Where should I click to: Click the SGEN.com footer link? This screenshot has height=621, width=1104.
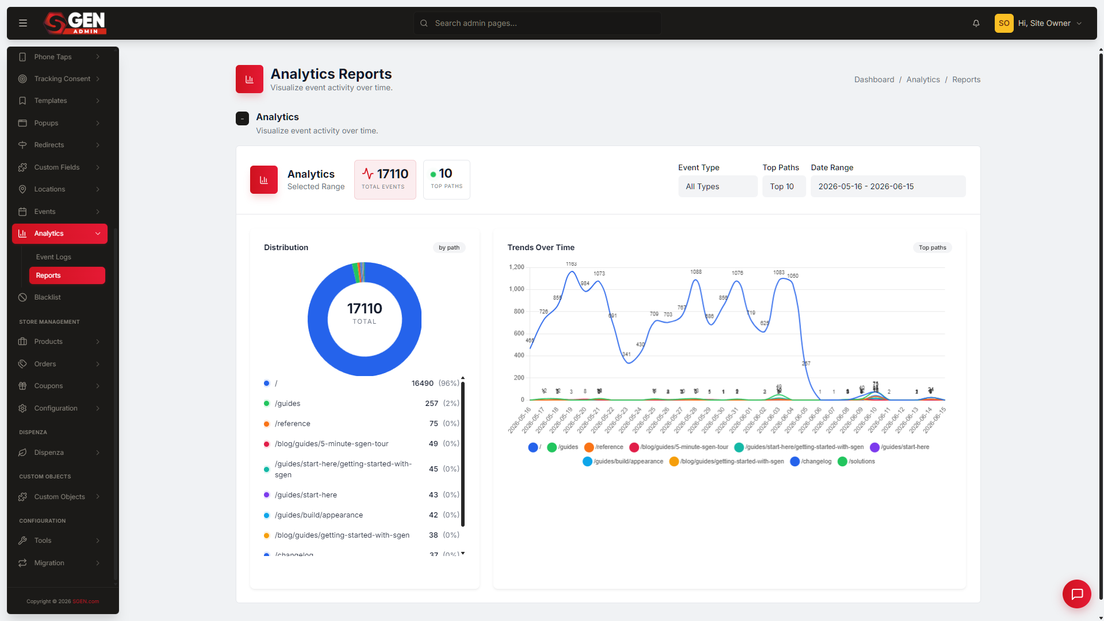point(86,601)
